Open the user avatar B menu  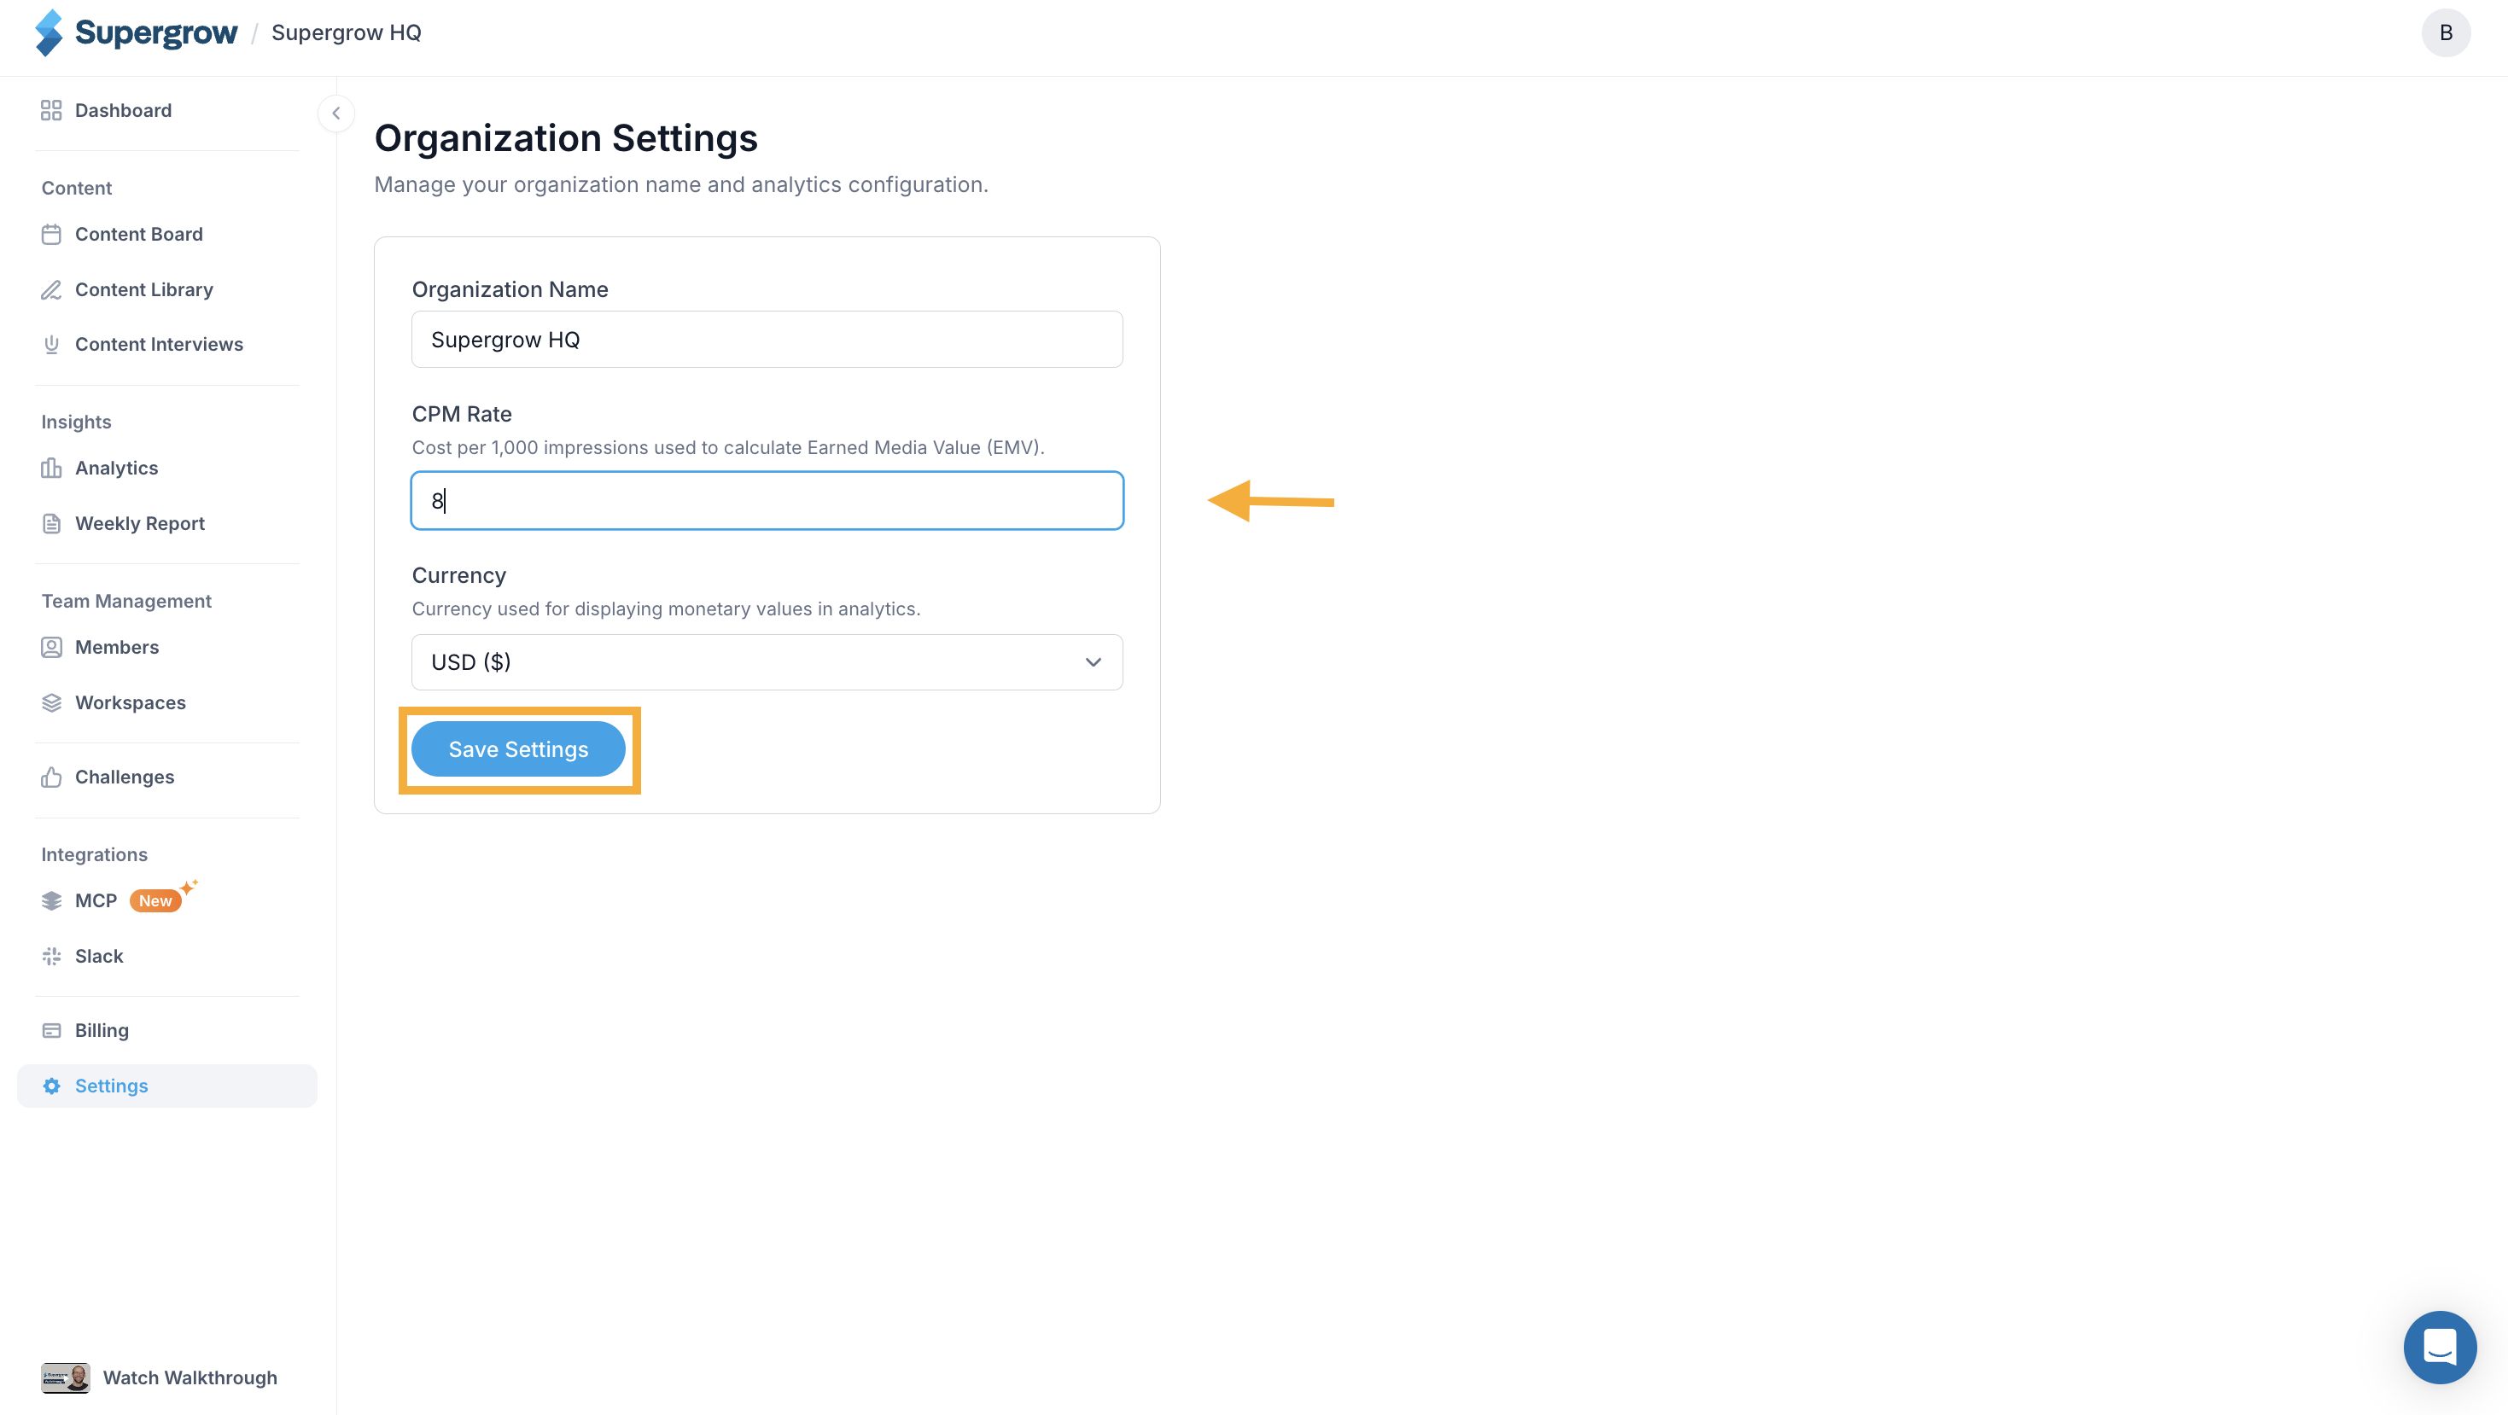[2446, 33]
